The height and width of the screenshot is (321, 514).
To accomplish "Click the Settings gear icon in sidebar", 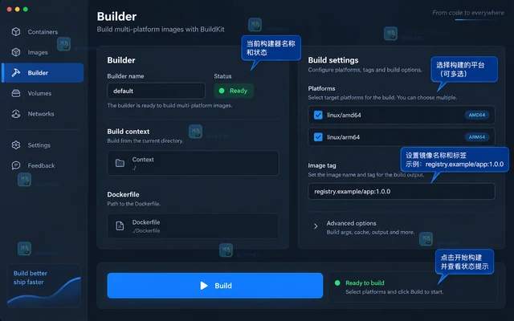I will (x=16, y=144).
